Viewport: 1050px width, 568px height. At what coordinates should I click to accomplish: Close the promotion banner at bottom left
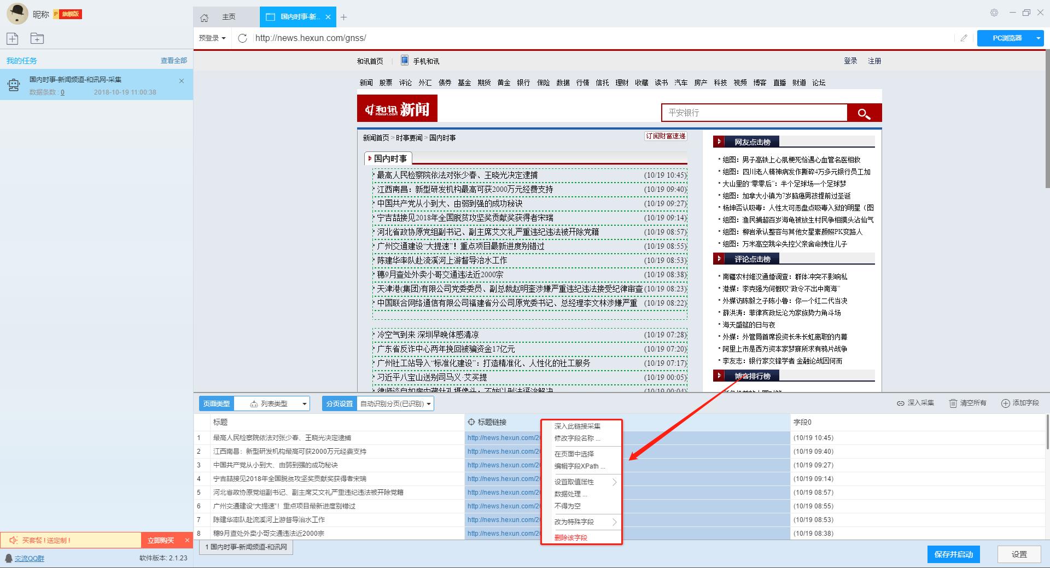pyautogui.click(x=187, y=540)
